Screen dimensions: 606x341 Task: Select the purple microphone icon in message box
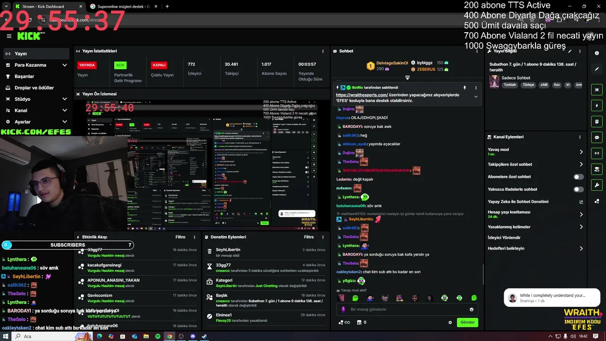344,309
